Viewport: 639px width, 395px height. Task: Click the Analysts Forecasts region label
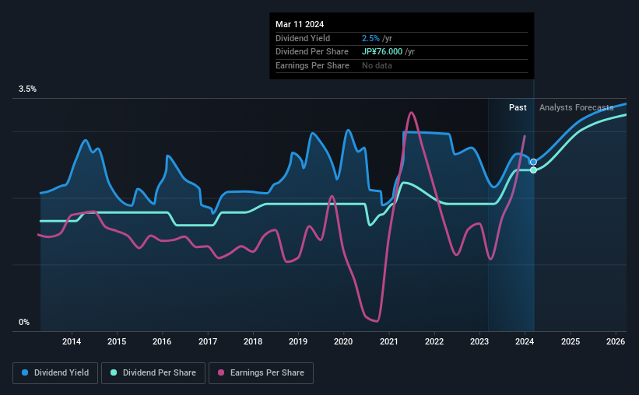pyautogui.click(x=576, y=107)
